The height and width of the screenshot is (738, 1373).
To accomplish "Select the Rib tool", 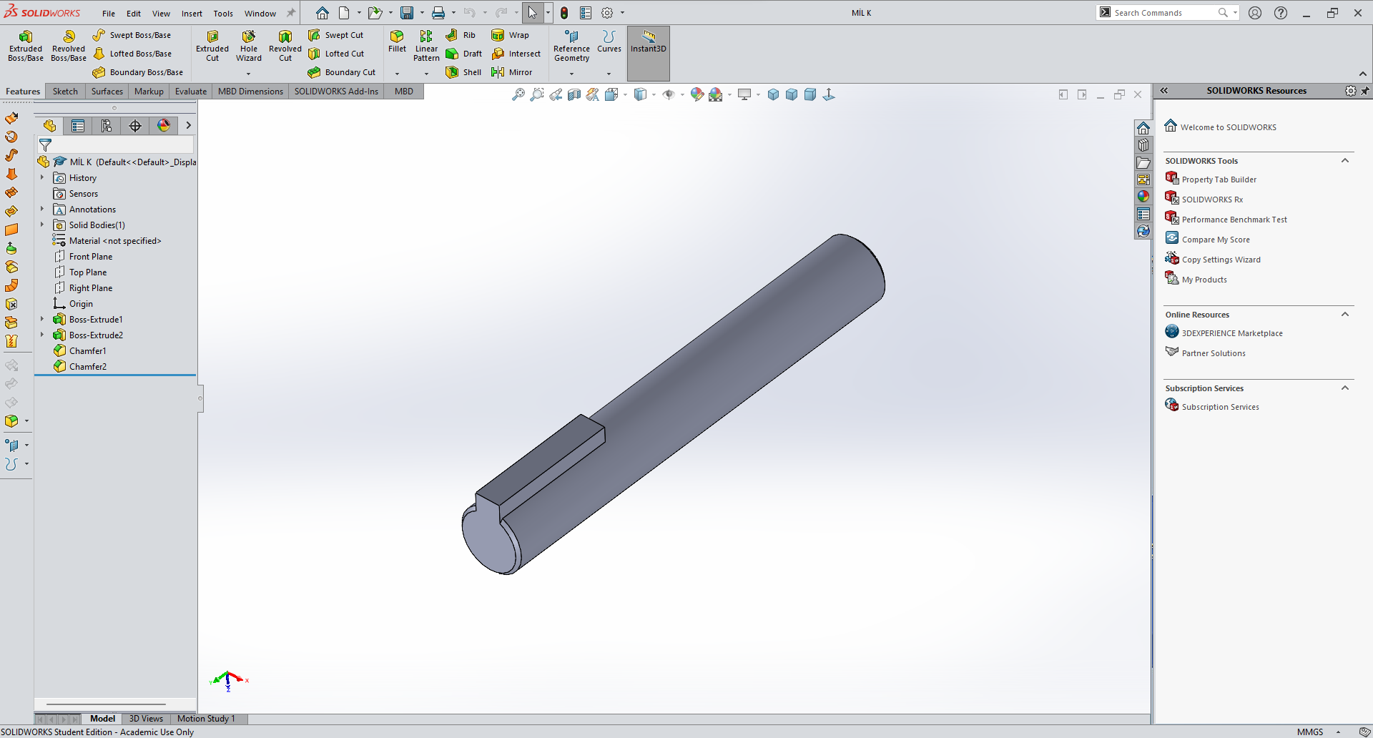I will pos(461,35).
